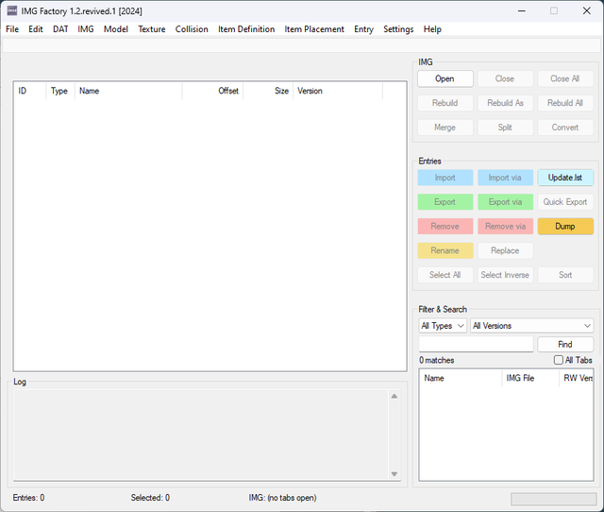The image size is (604, 512).
Task: Click the Find button
Action: pos(565,344)
